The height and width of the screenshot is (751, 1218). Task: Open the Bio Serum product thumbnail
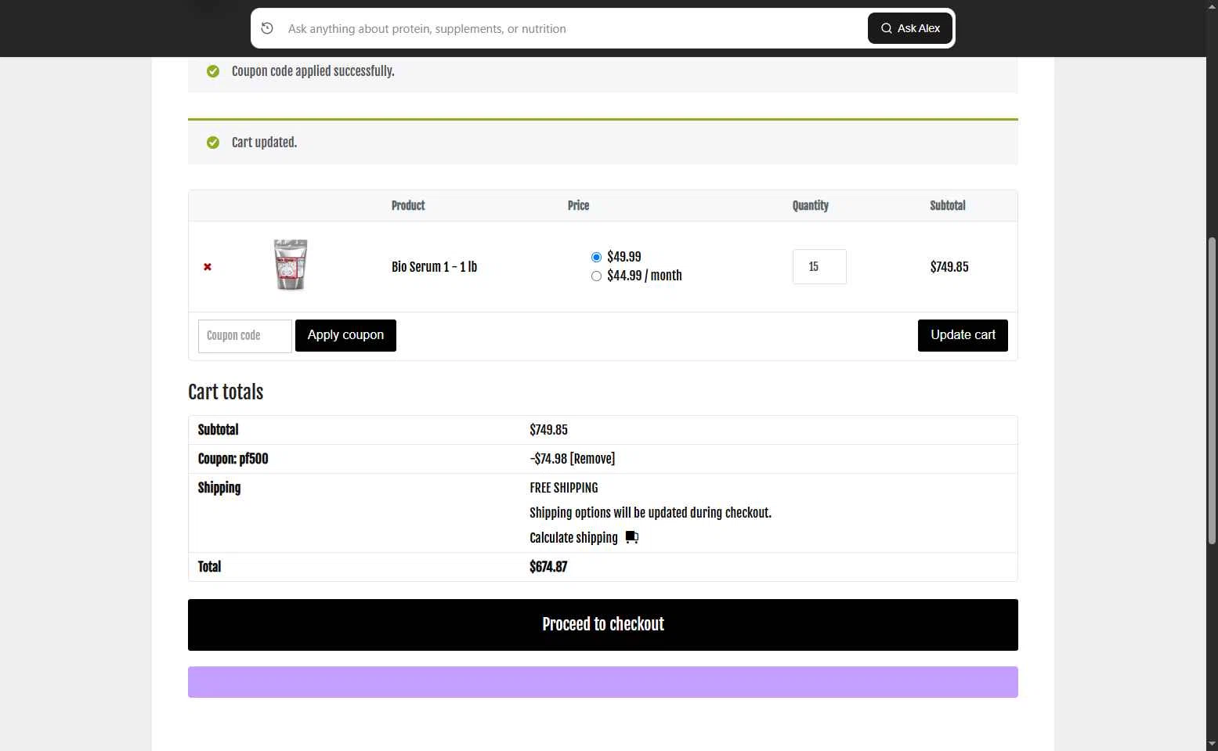pyautogui.click(x=291, y=265)
